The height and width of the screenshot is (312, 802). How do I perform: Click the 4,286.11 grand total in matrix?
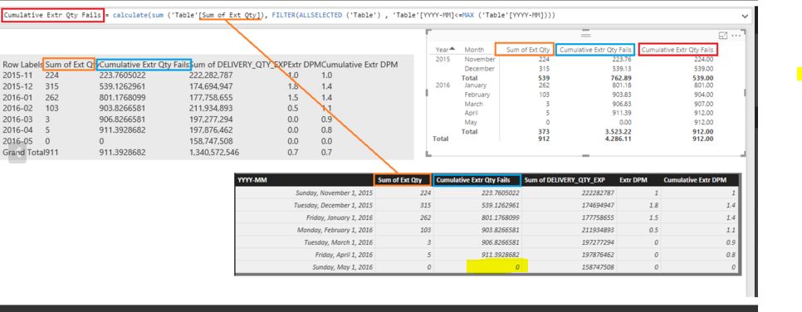pyautogui.click(x=619, y=139)
